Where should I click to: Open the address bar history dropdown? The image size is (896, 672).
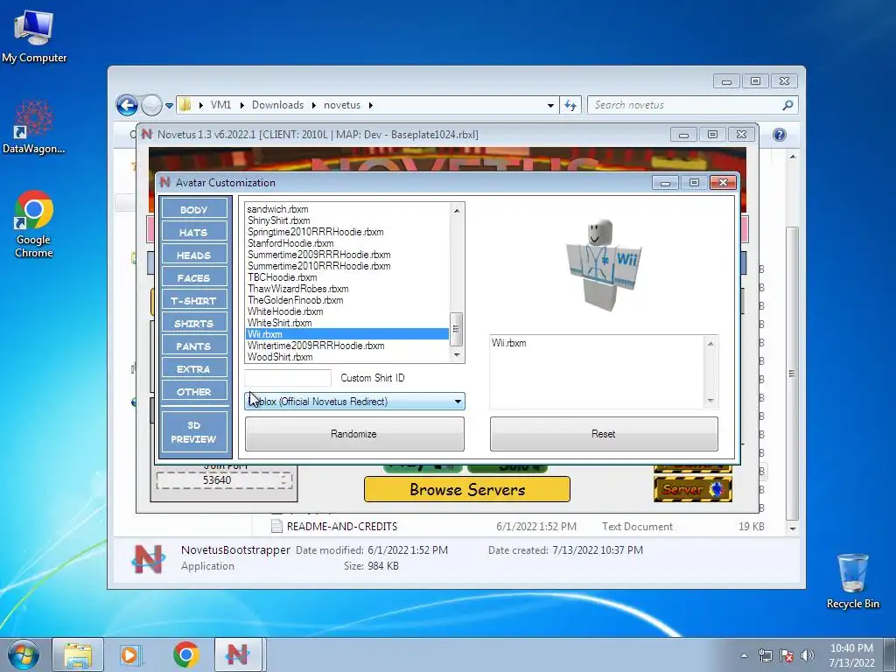[550, 106]
